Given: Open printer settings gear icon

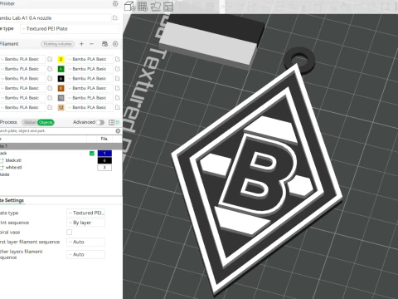Looking at the screenshot, I should (115, 3).
